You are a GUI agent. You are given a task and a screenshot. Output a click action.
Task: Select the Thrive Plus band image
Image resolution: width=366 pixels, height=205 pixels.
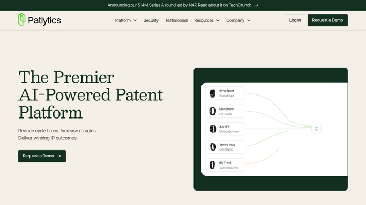tap(213, 147)
